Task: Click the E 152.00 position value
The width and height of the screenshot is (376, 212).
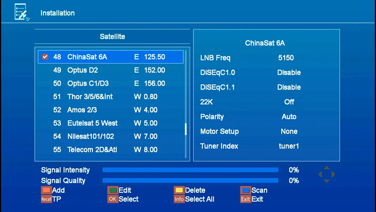Action: click(x=150, y=70)
